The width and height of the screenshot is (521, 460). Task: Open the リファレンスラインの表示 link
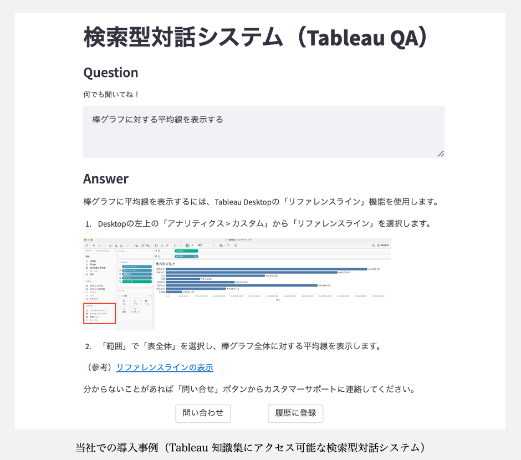[x=165, y=367]
